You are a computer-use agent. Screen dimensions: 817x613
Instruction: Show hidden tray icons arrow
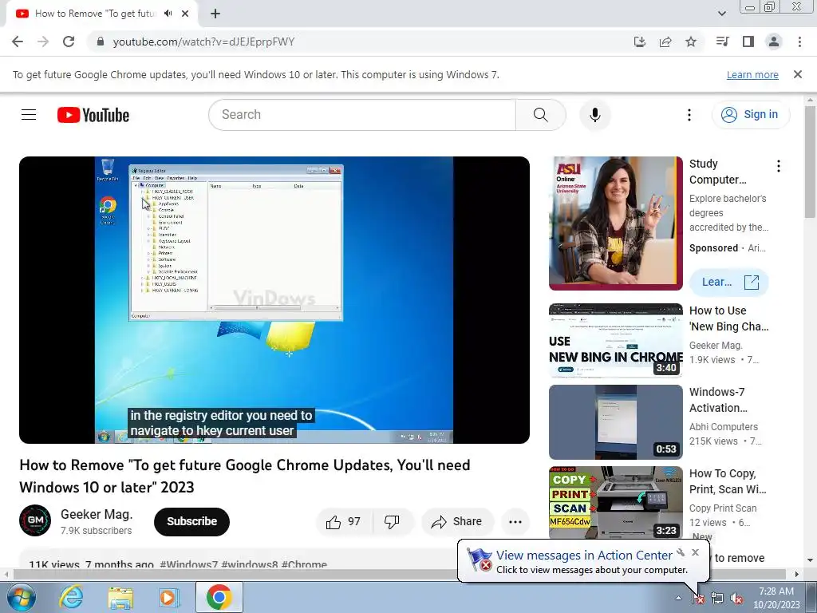[x=678, y=599]
